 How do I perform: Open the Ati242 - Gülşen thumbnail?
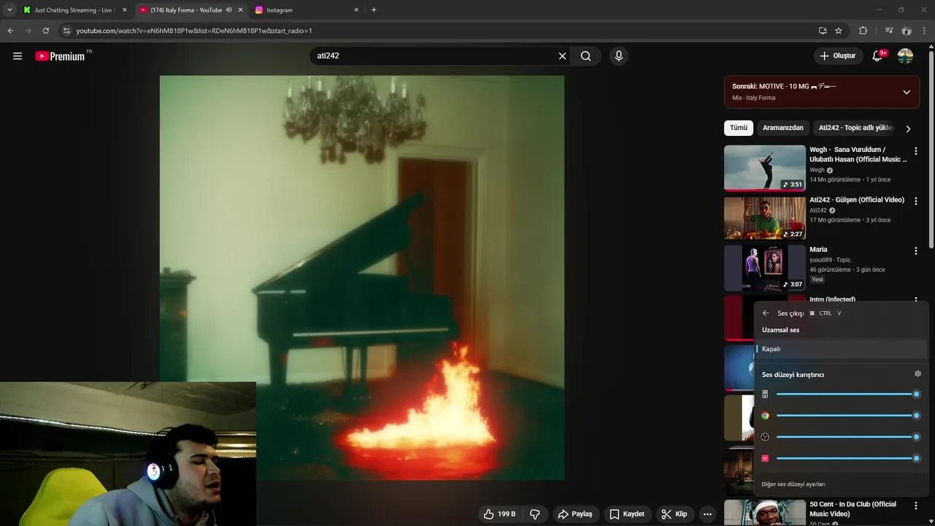[x=765, y=217]
